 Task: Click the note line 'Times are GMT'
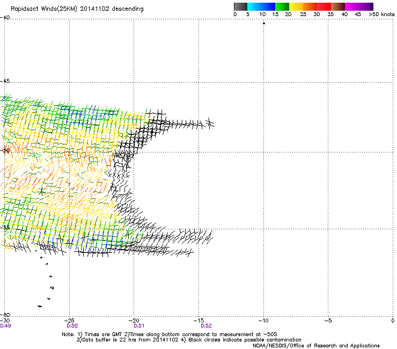102,335
